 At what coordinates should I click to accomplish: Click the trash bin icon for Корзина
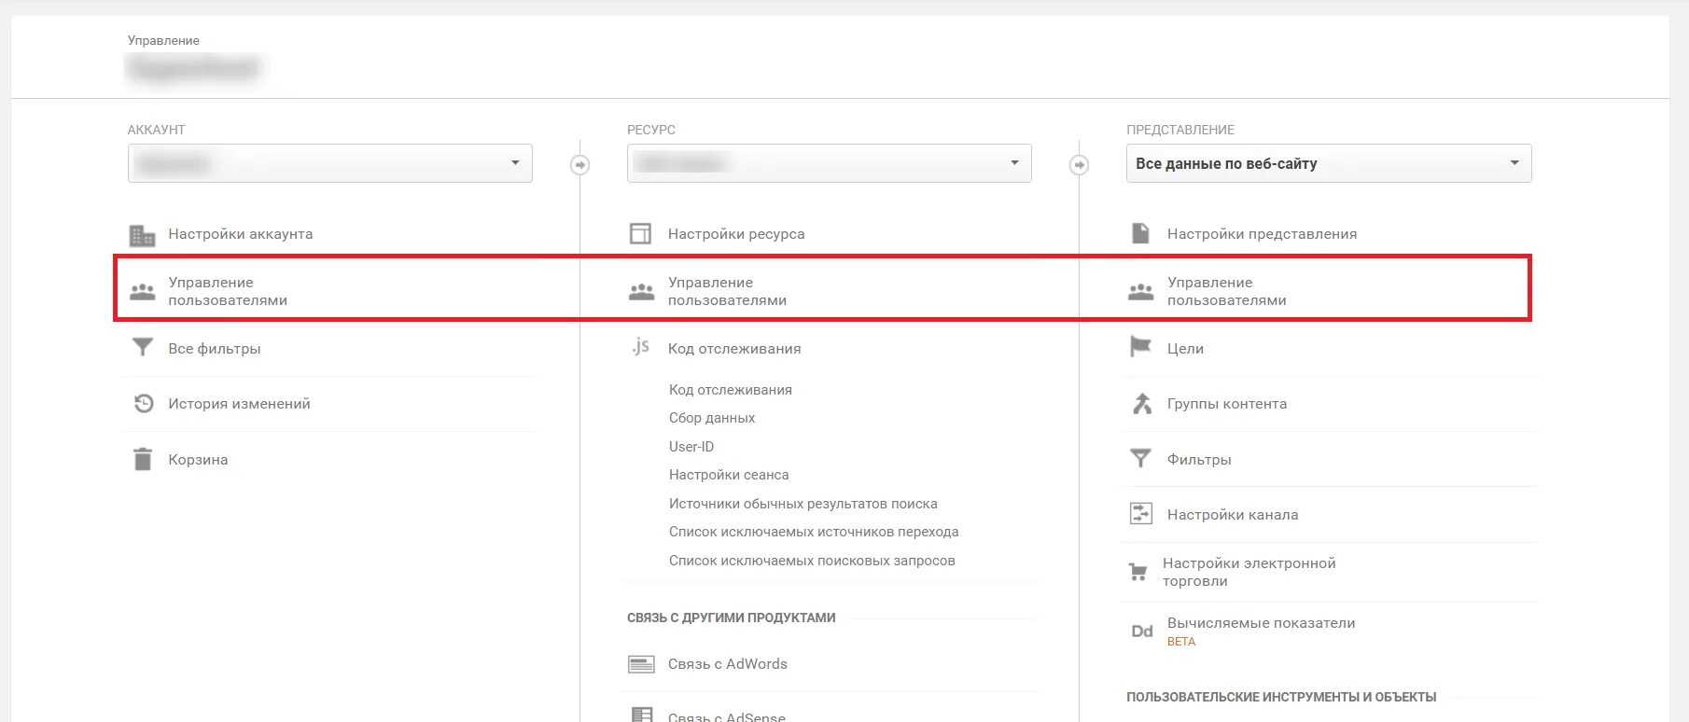(x=142, y=459)
